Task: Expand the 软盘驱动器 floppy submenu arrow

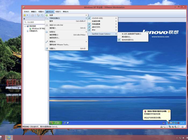Action: coord(116,21)
